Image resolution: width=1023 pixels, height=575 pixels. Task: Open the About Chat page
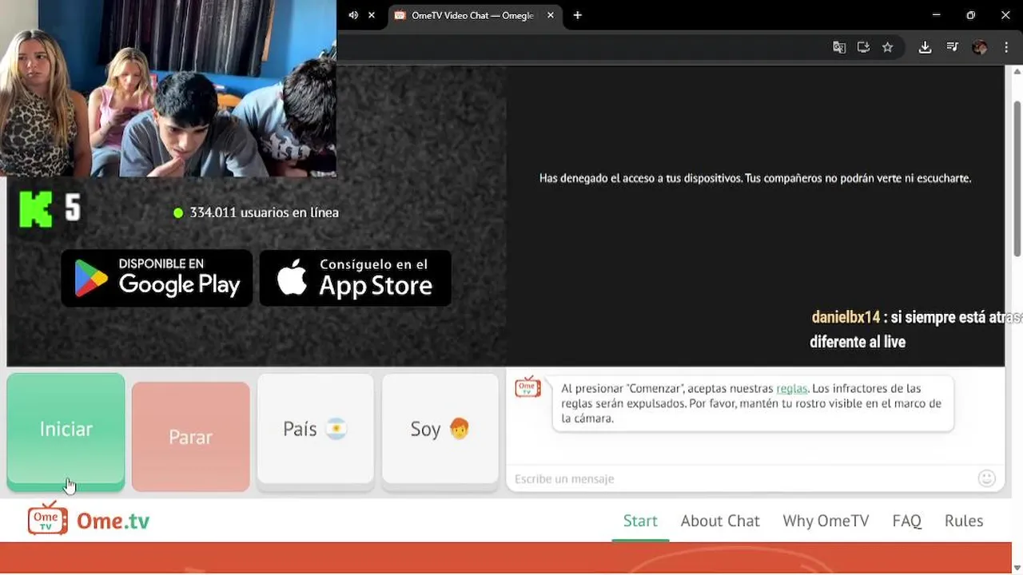point(720,521)
